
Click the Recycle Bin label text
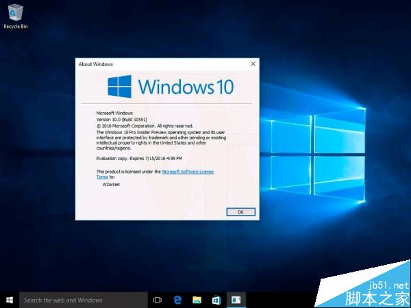pos(14,26)
